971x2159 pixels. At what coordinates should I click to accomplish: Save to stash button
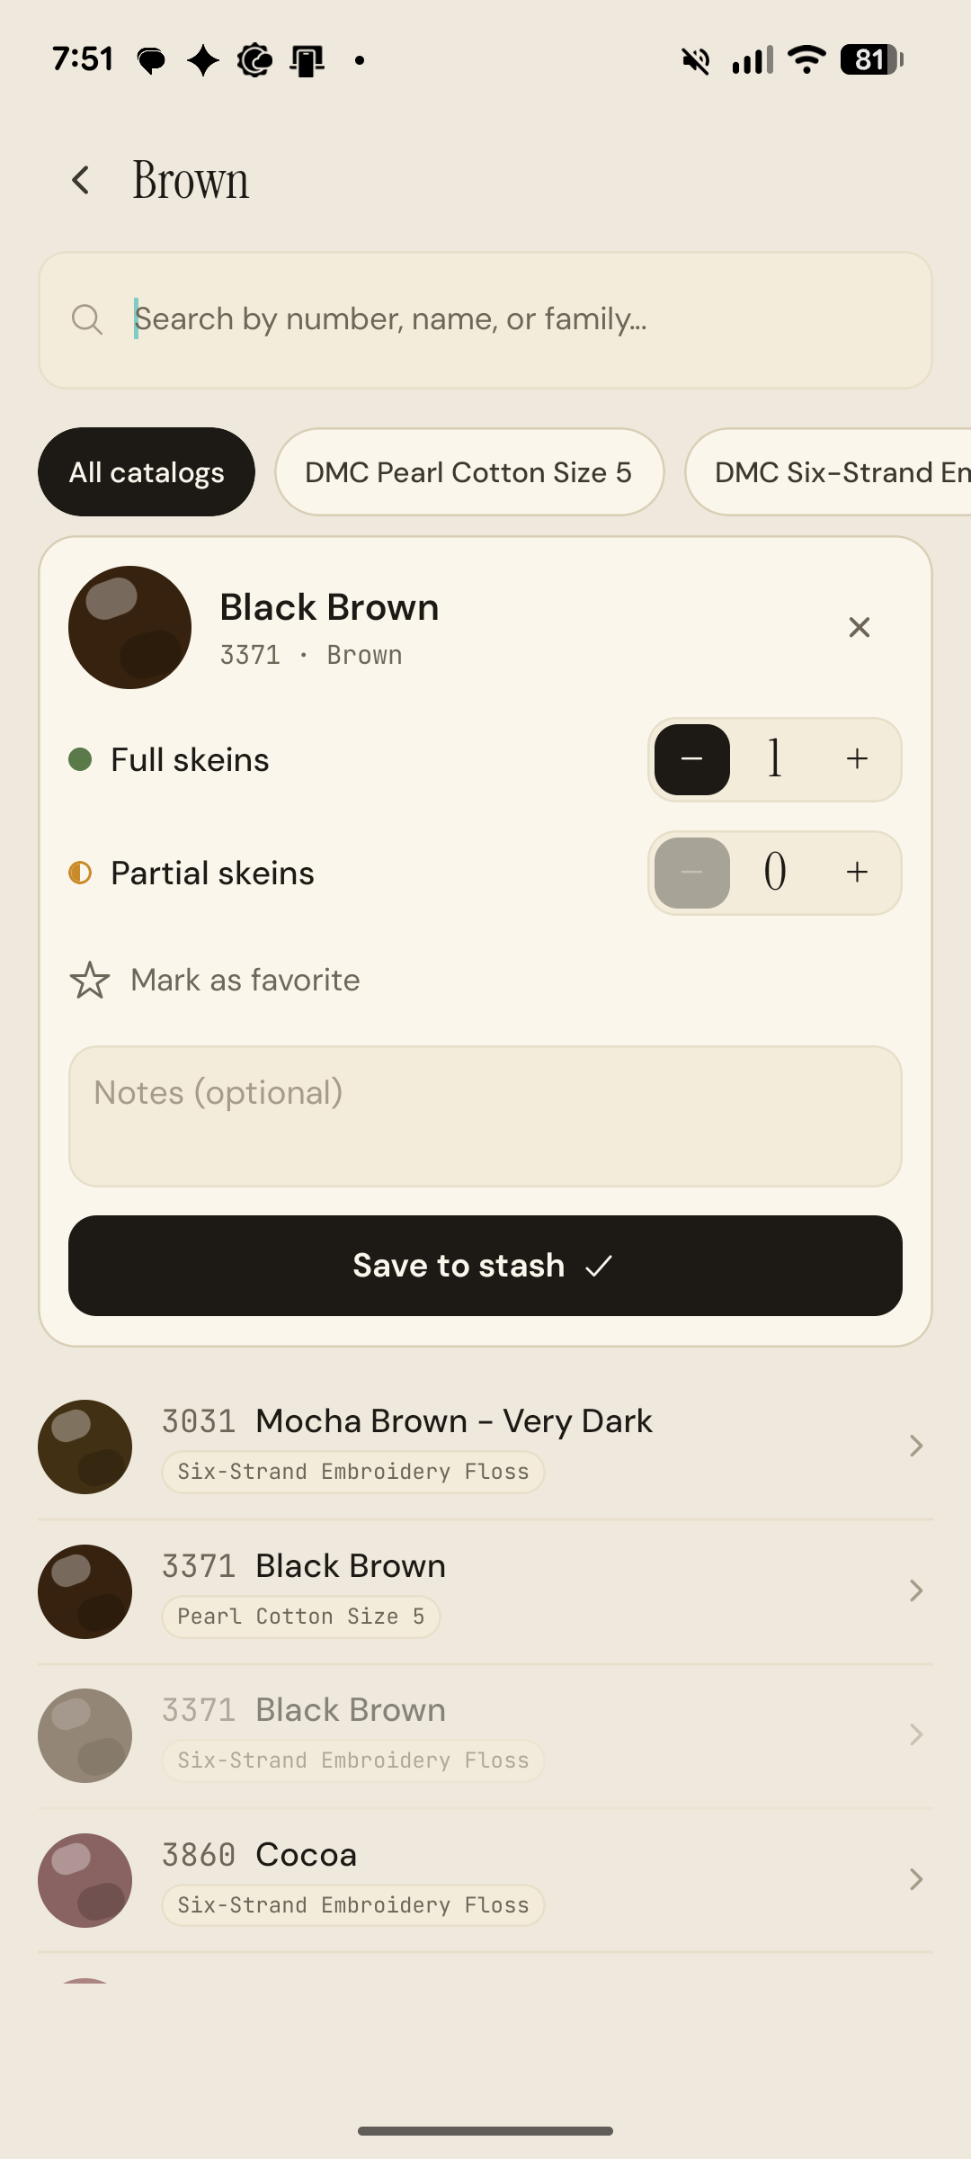485,1266
